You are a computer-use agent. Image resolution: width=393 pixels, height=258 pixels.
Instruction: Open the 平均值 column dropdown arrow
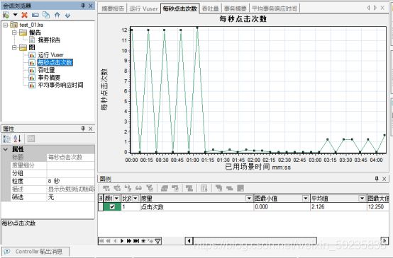[362, 199]
